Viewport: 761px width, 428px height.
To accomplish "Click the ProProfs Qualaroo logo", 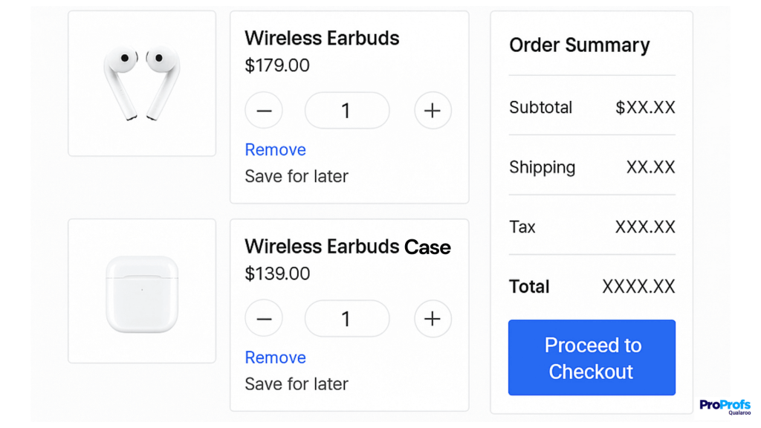I will [x=725, y=407].
